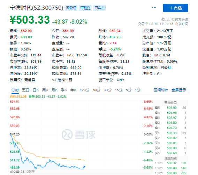
Task: Select the 买1 order row 503.33
Action: pyautogui.click(x=170, y=133)
